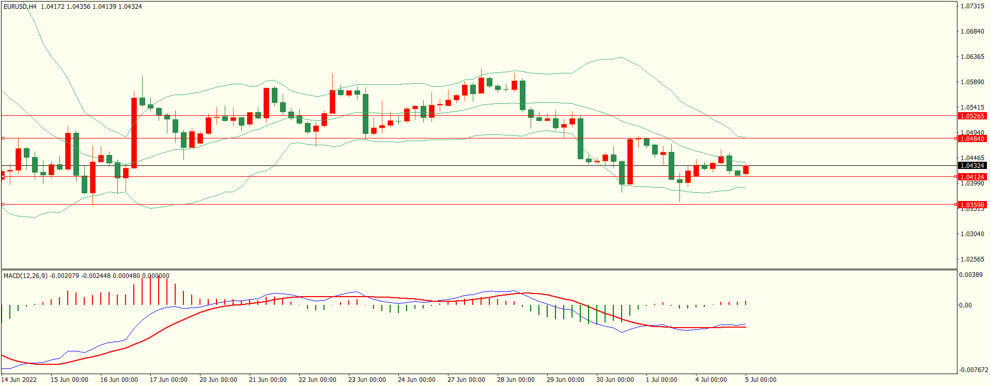The width and height of the screenshot is (990, 386).
Task: Click the -0.007672 MACD scale value
Action: 973,370
